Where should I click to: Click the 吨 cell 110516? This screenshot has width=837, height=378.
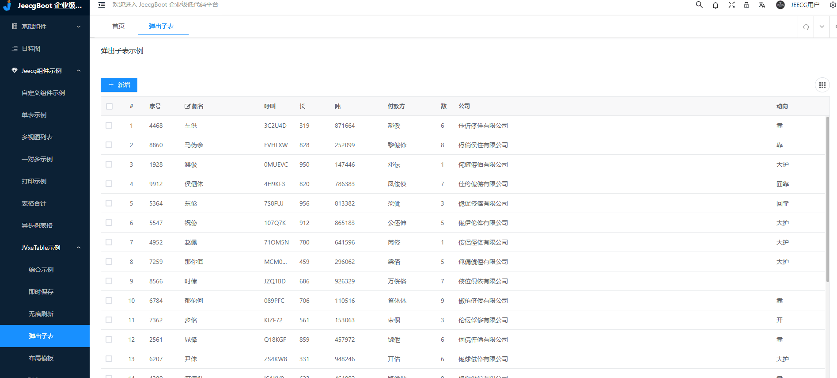345,301
